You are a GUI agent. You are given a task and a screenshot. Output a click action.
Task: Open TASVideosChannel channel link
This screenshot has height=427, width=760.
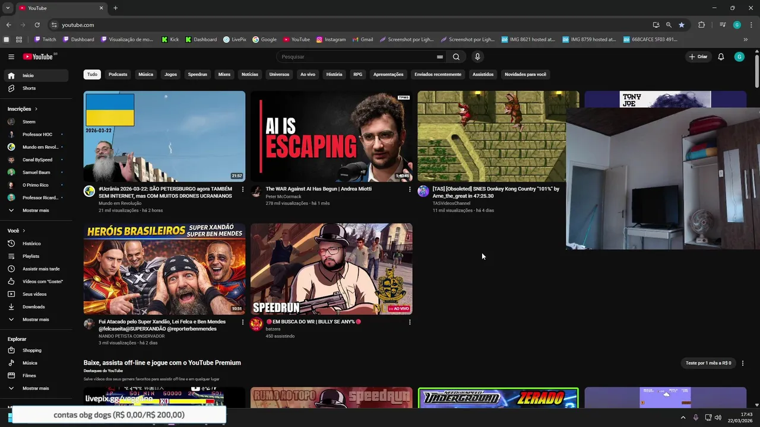[x=451, y=203]
